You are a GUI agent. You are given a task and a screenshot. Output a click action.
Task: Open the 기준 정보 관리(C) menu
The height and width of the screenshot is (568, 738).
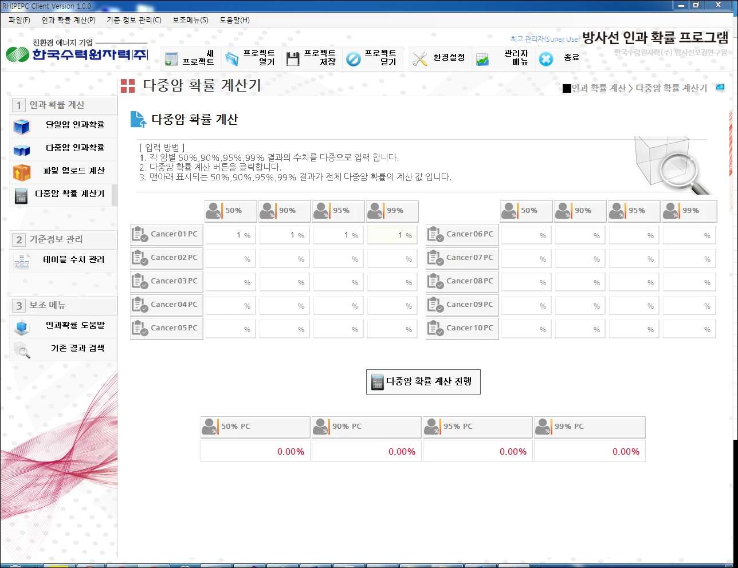[x=134, y=20]
